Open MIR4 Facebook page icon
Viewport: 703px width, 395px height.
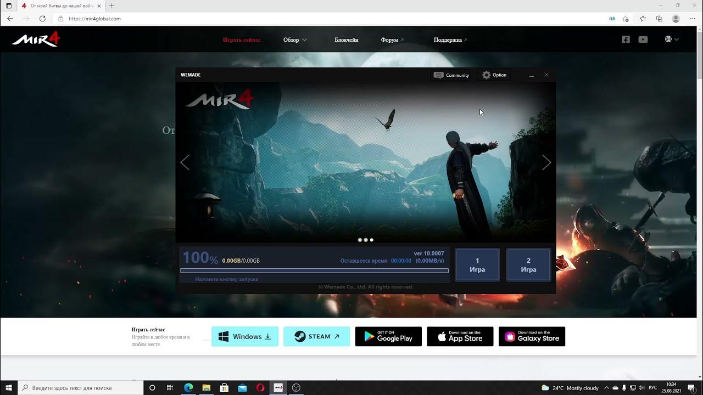click(626, 39)
